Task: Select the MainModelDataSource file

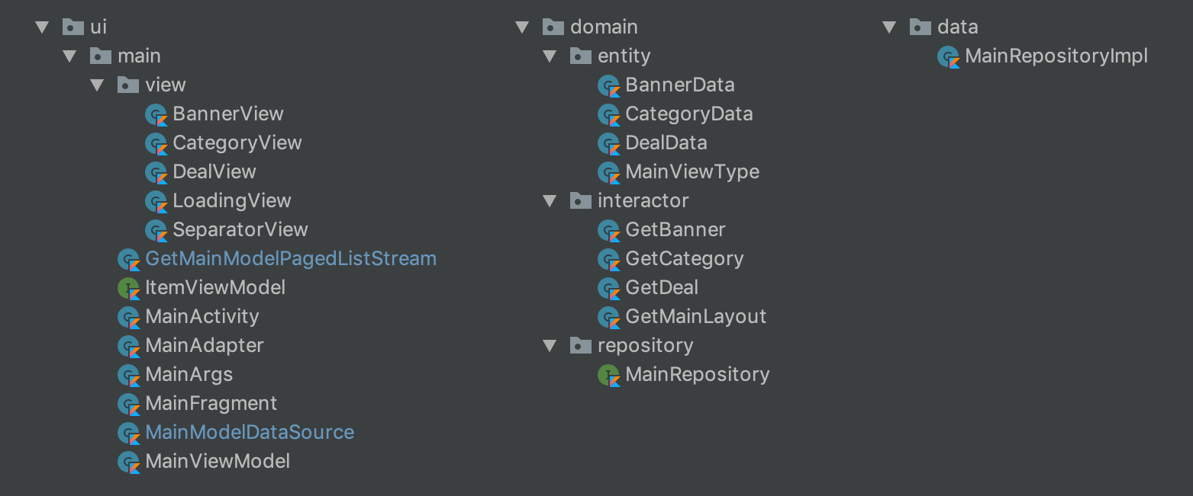Action: pyautogui.click(x=250, y=432)
